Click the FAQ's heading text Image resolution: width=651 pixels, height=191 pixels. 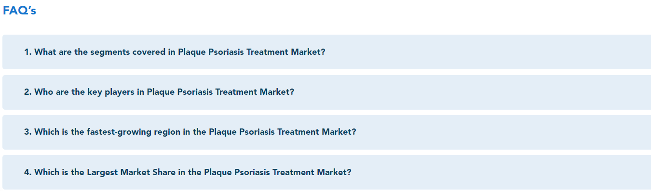tap(19, 11)
